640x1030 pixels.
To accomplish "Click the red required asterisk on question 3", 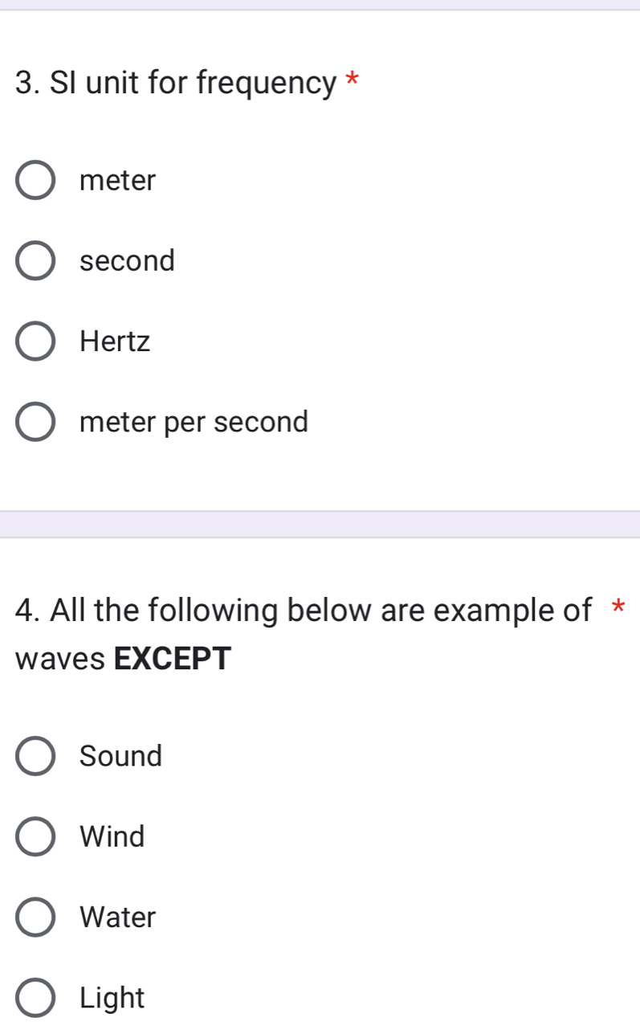I will pos(351,80).
